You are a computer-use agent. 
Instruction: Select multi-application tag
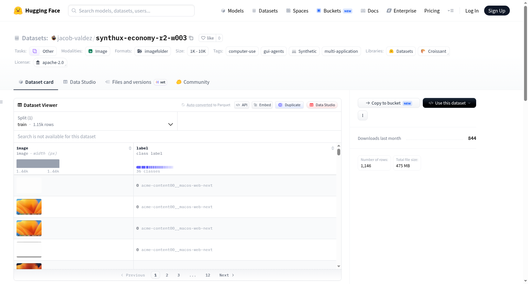pos(341,51)
